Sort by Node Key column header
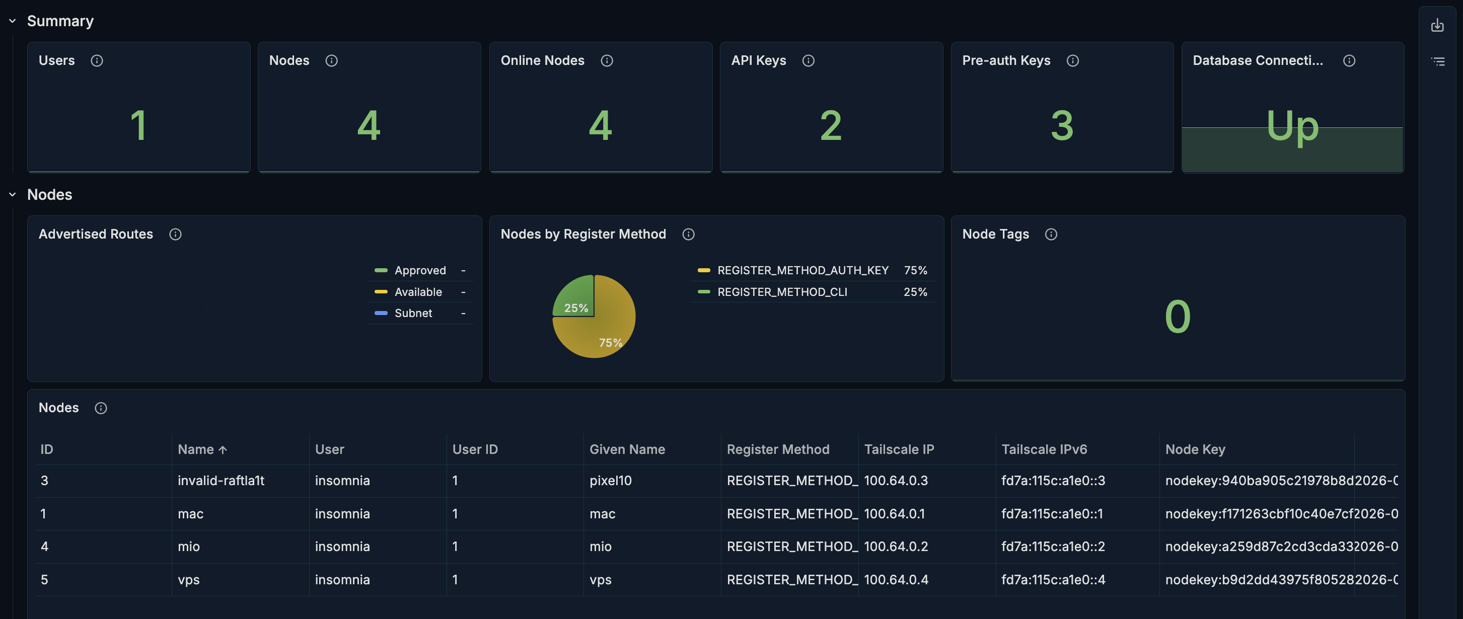 1195,450
